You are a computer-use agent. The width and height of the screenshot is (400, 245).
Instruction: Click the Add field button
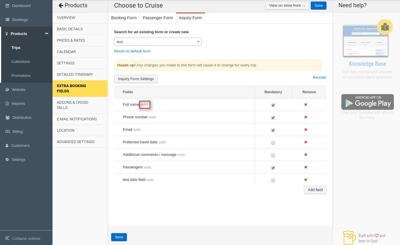pos(315,190)
